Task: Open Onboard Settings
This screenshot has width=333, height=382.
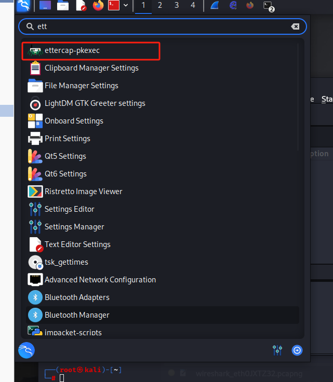Action: [163, 121]
